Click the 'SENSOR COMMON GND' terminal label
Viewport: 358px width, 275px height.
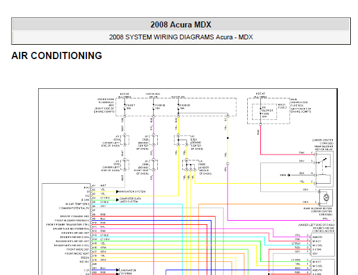[x=74, y=217]
